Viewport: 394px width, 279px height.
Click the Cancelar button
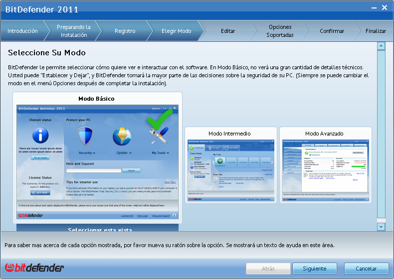click(366, 269)
